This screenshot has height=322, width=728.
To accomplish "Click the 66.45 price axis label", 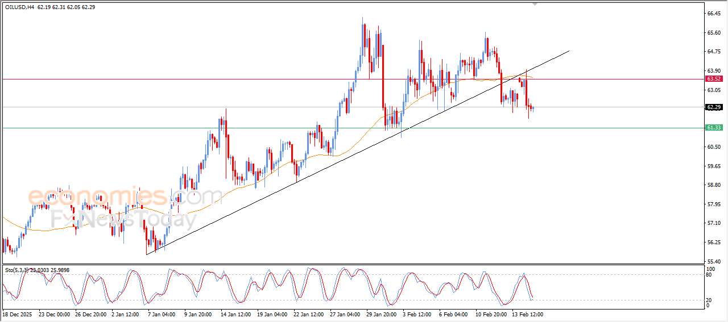I will pyautogui.click(x=713, y=14).
